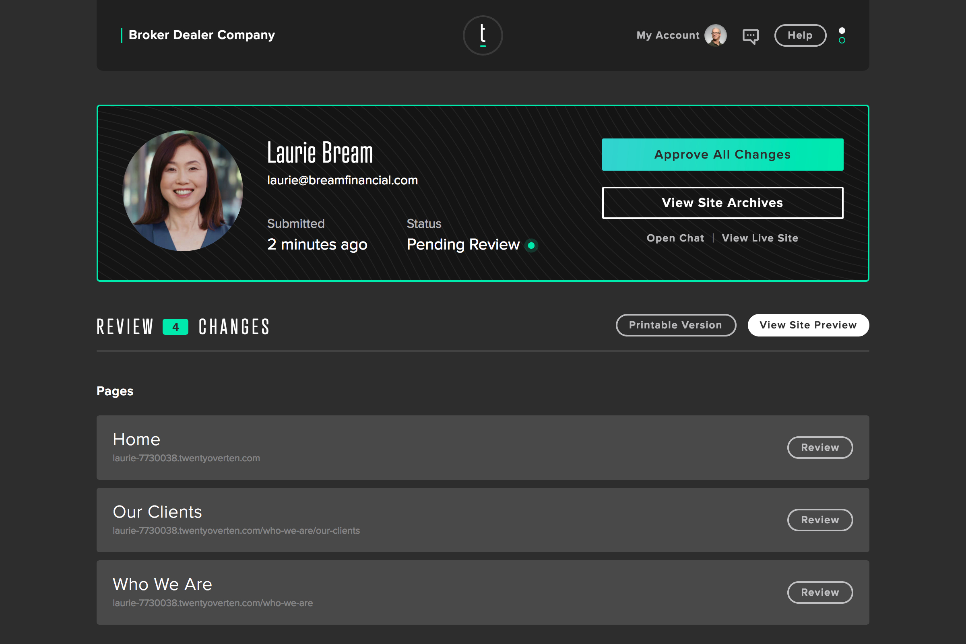
Task: Click the white dot indicator in the header
Action: pos(842,31)
